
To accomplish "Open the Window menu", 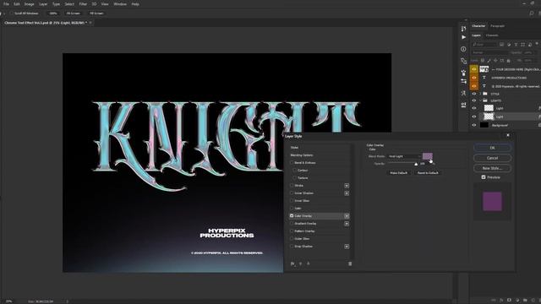I will coord(120,4).
